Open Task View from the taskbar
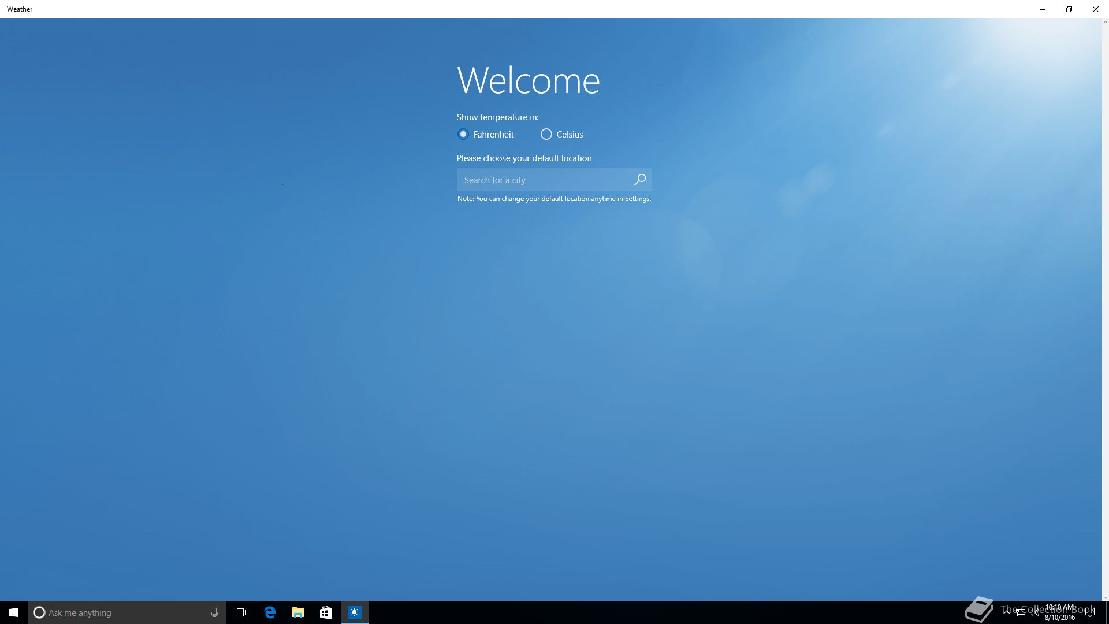This screenshot has width=1109, height=624. [240, 612]
